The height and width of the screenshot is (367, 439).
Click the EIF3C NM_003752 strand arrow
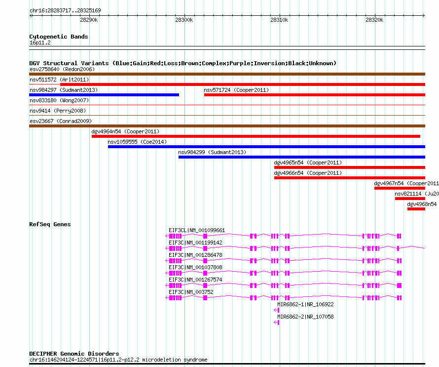[167, 298]
